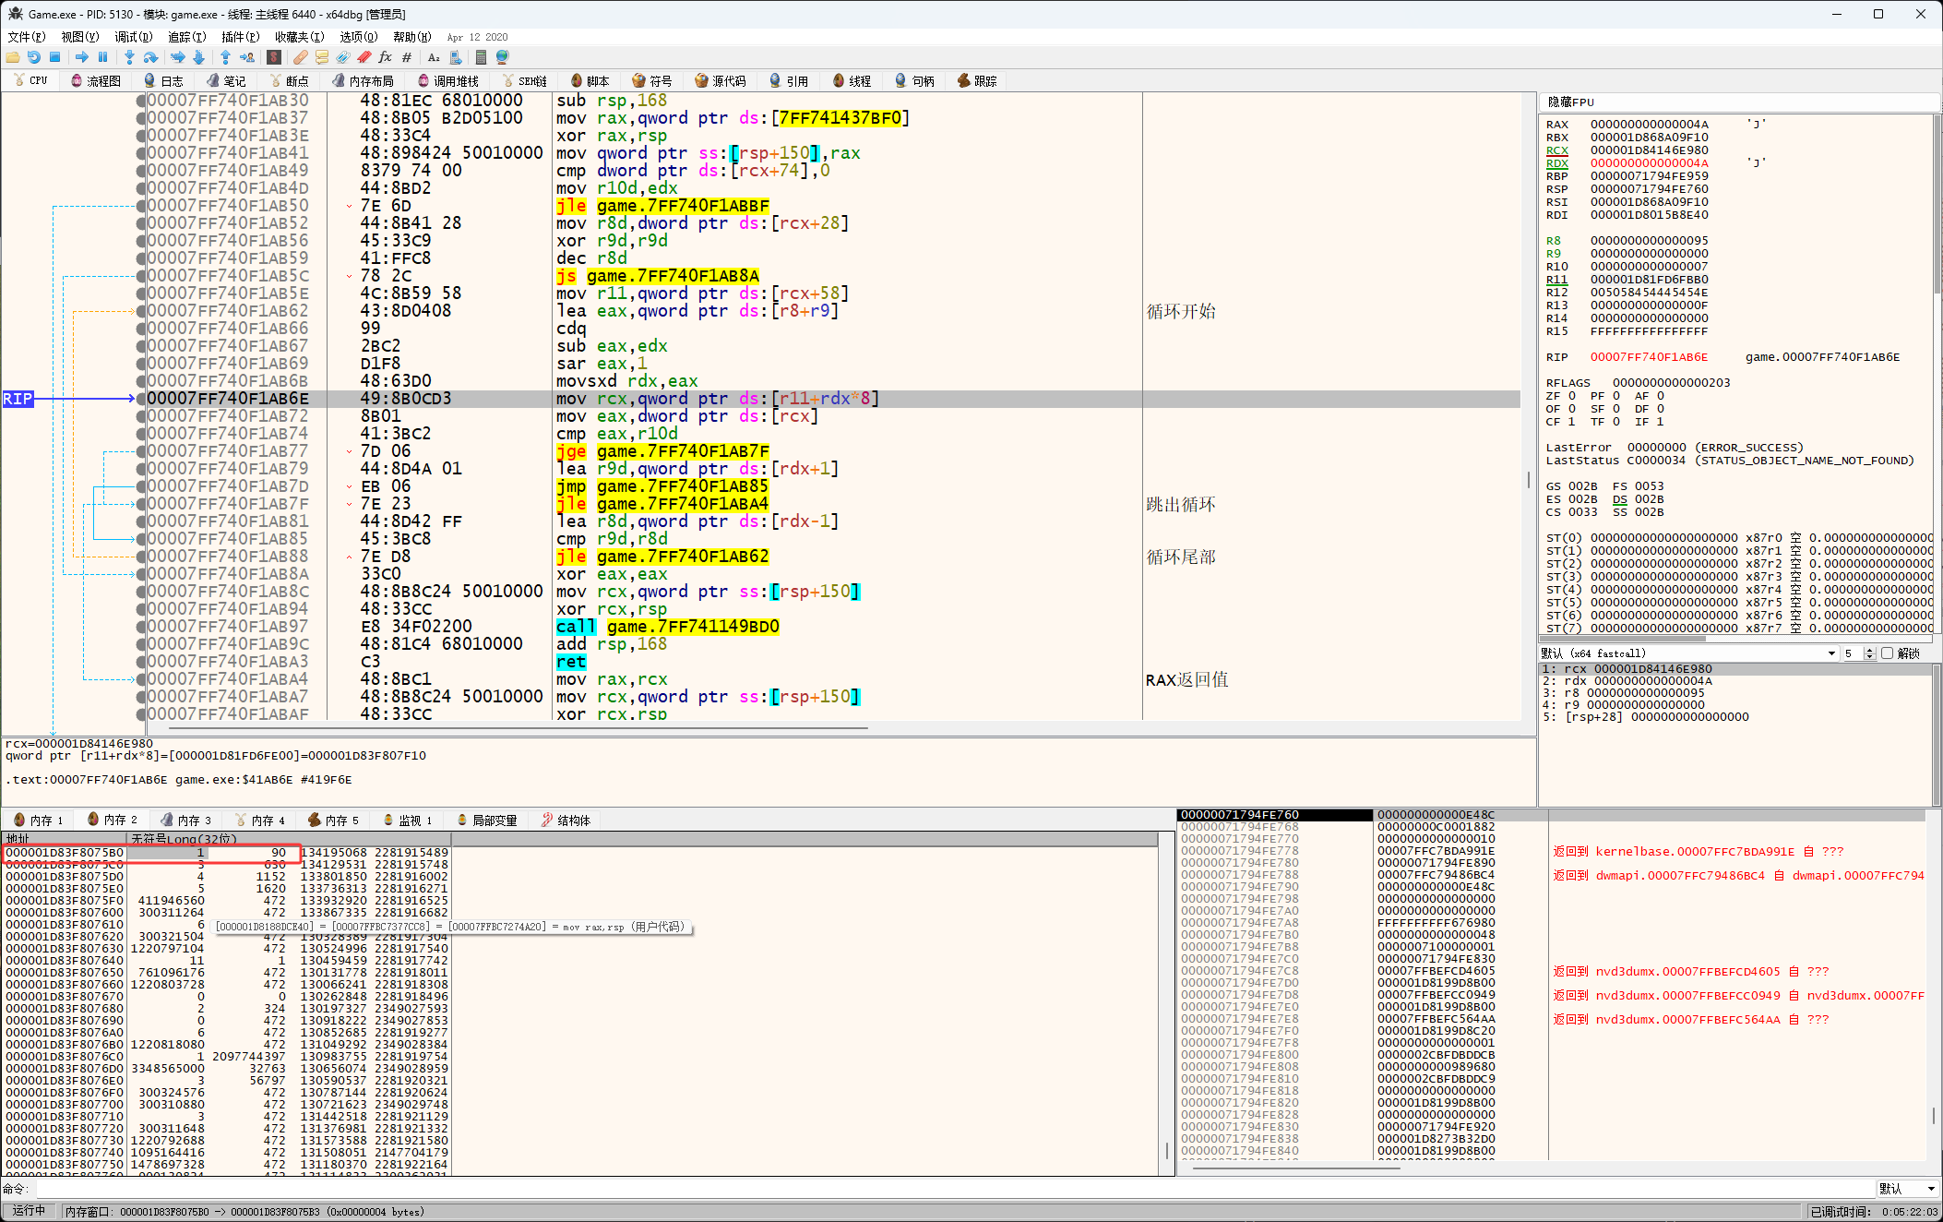The image size is (1943, 1222).
Task: Click the pause execution icon
Action: pos(103,57)
